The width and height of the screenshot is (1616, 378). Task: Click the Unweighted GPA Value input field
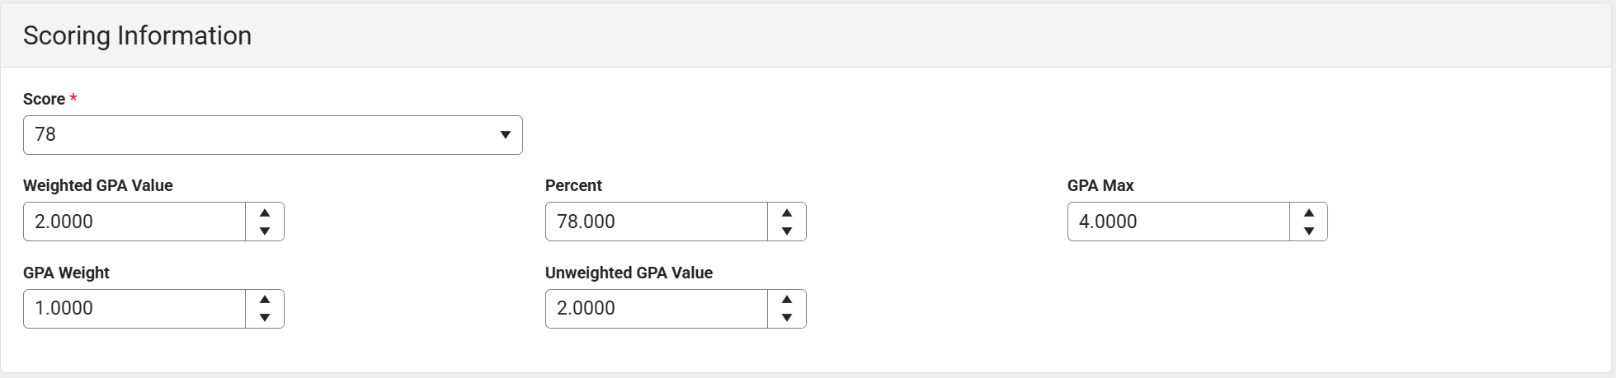coord(657,309)
